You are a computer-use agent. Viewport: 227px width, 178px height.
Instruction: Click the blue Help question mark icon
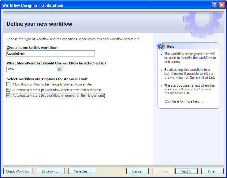pyautogui.click(x=160, y=46)
